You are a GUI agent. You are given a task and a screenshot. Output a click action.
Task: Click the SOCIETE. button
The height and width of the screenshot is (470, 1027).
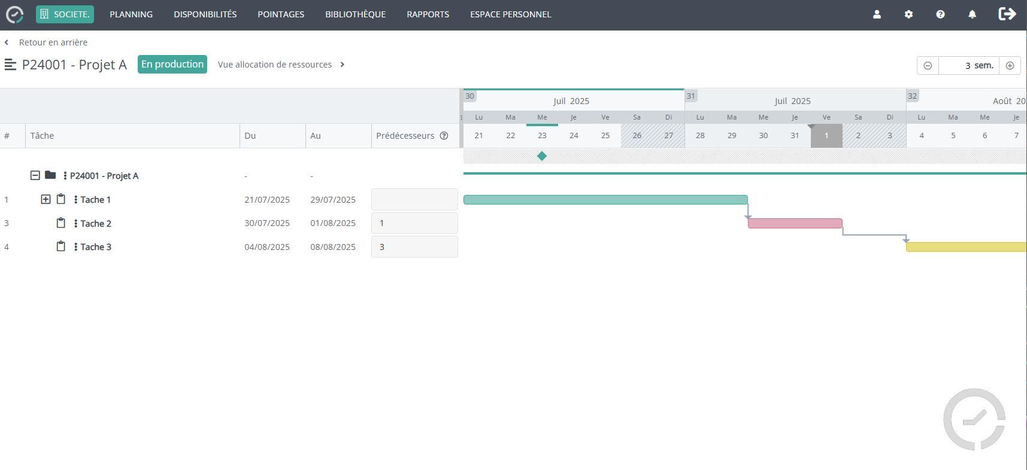(x=65, y=14)
